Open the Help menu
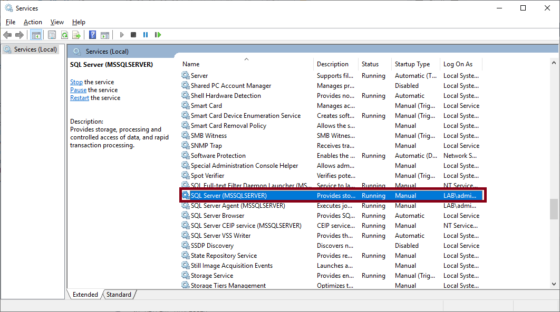Viewport: 560px width, 312px height. [x=79, y=22]
